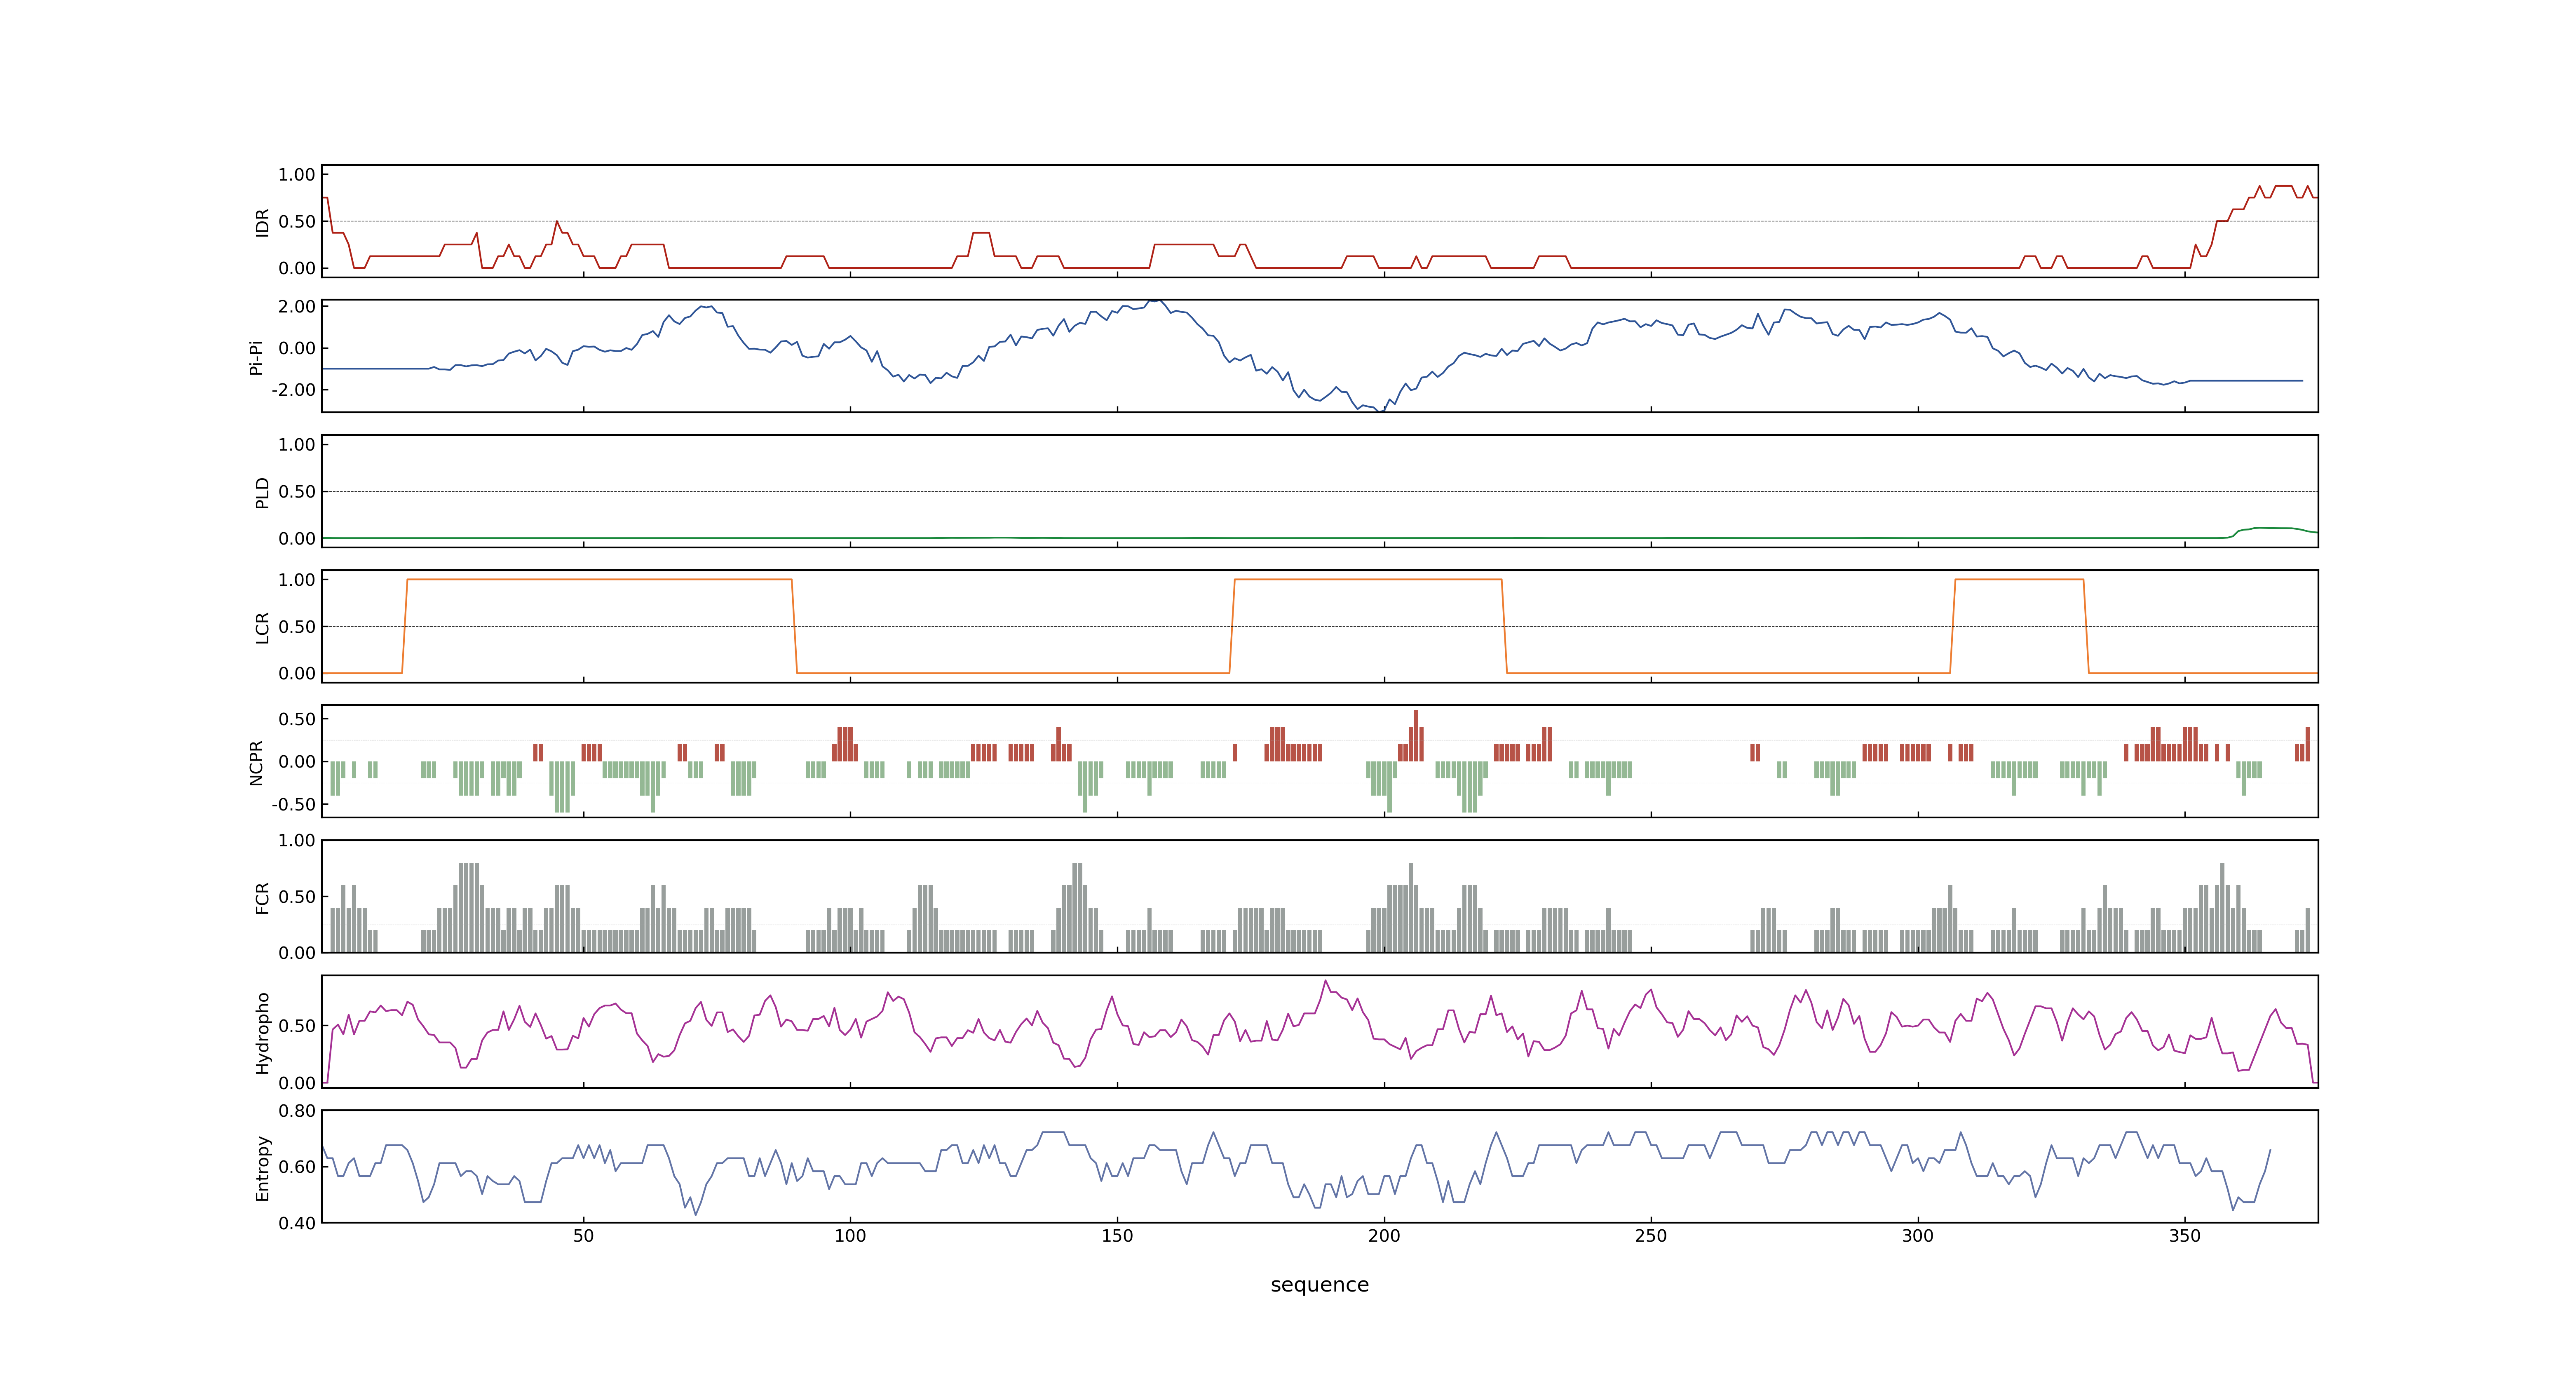This screenshot has width=2576, height=1374.
Task: Click the -0.50 tick on NCPR axis
Action: click(x=293, y=805)
